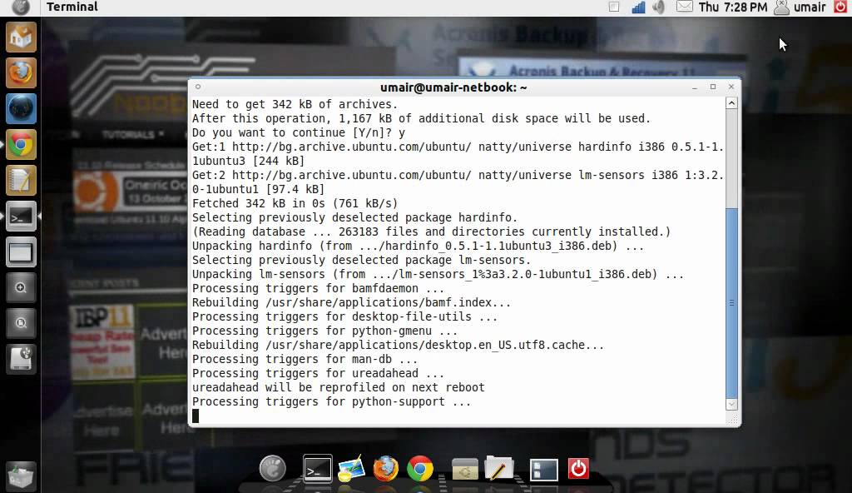Open the mail envelope messaging indicator
This screenshot has width=852, height=493.
tap(684, 7)
